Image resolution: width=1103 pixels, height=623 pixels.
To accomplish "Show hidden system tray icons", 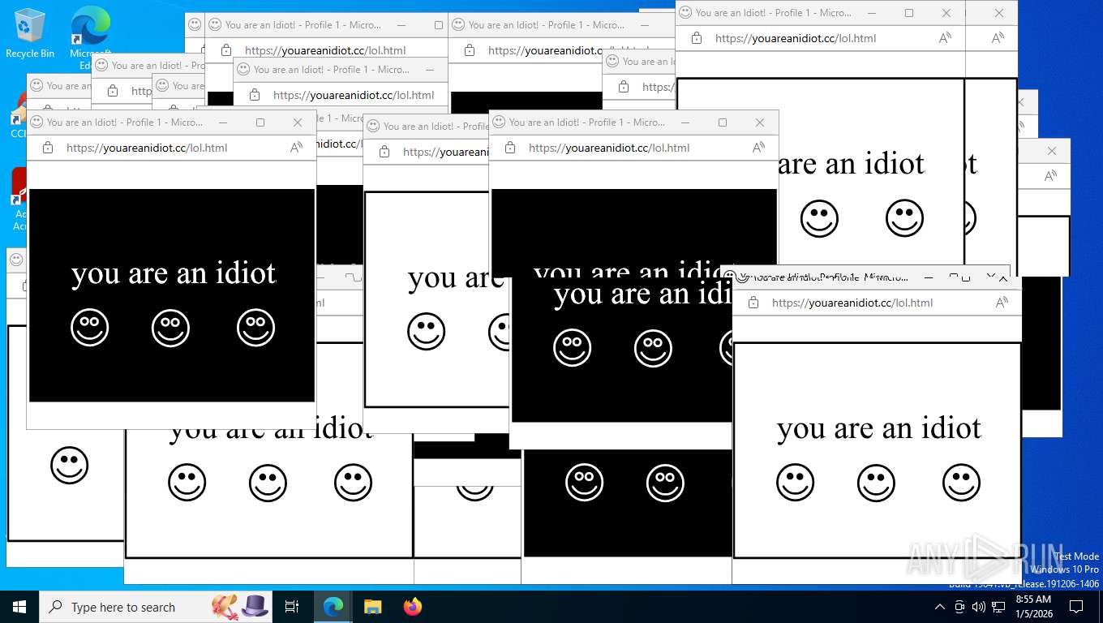I will click(940, 607).
